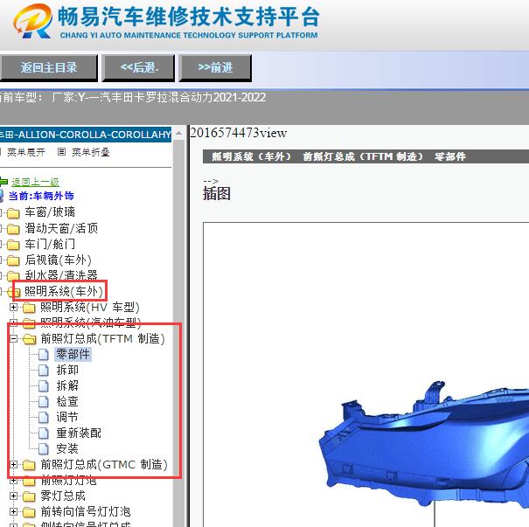Image resolution: width=529 pixels, height=527 pixels.
Task: Open the 拆解 page
Action: pos(67,385)
